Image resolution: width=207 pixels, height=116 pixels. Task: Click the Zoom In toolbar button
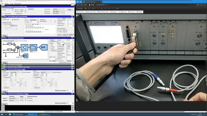139,12
